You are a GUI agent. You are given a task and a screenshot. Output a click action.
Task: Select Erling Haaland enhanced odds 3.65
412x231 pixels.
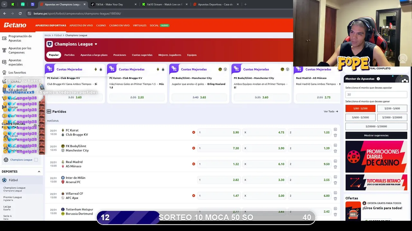(199, 97)
